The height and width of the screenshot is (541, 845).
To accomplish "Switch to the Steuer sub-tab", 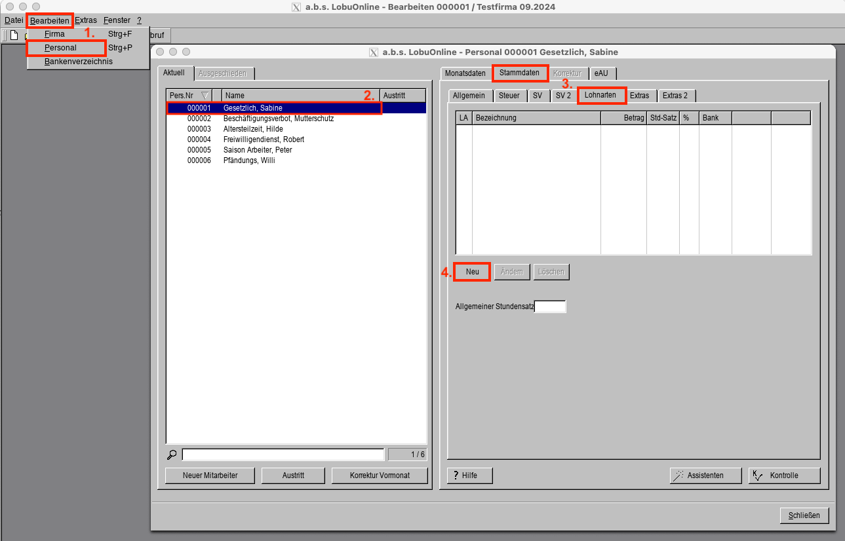I will coord(509,96).
